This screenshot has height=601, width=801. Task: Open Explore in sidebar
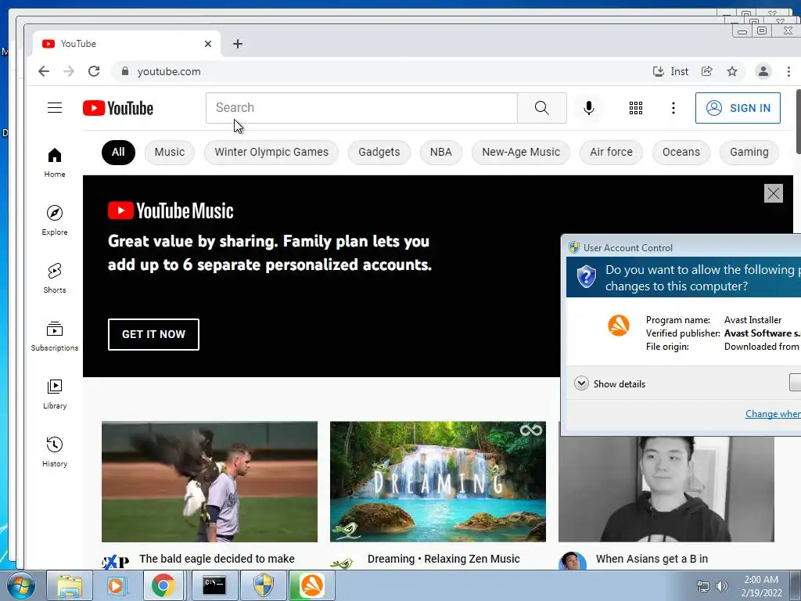coord(55,220)
